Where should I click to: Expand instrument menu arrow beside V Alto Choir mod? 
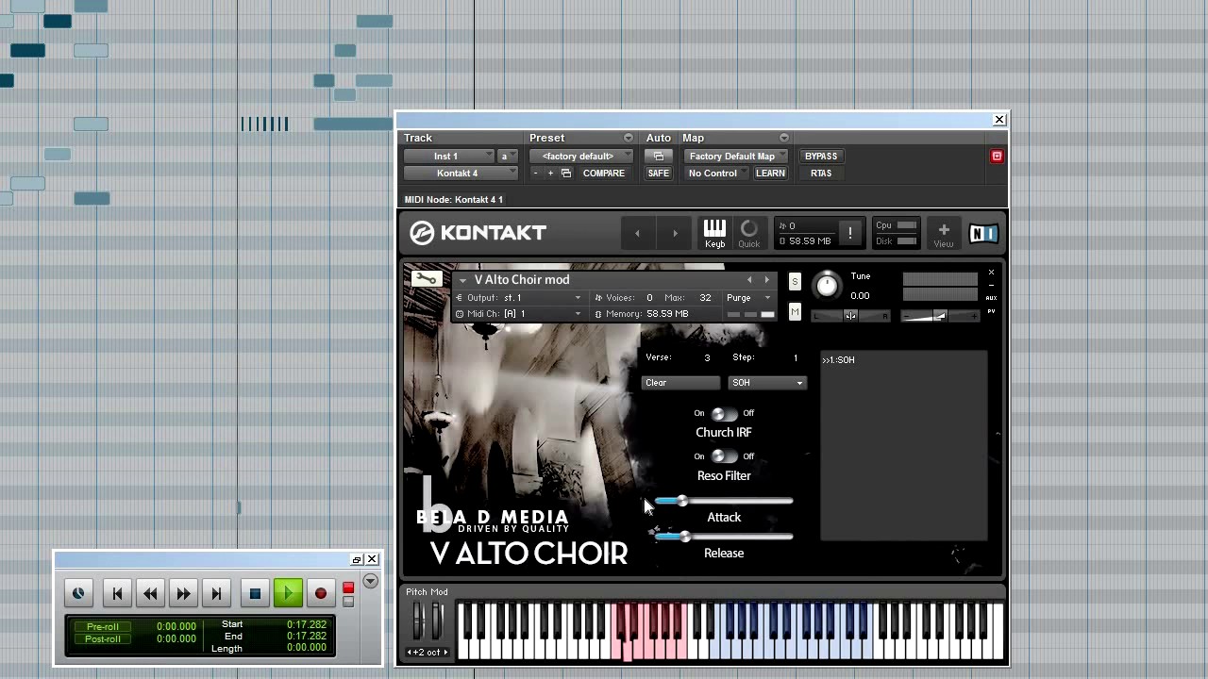[462, 280]
